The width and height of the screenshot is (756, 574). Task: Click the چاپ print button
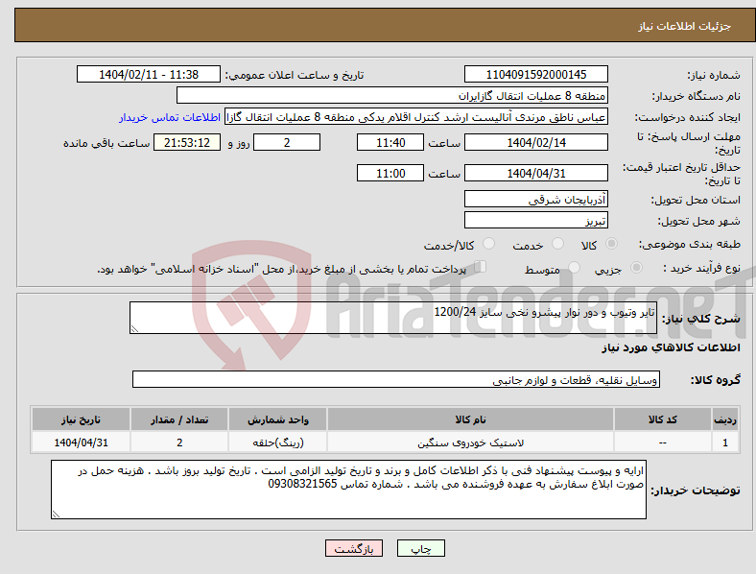click(421, 548)
